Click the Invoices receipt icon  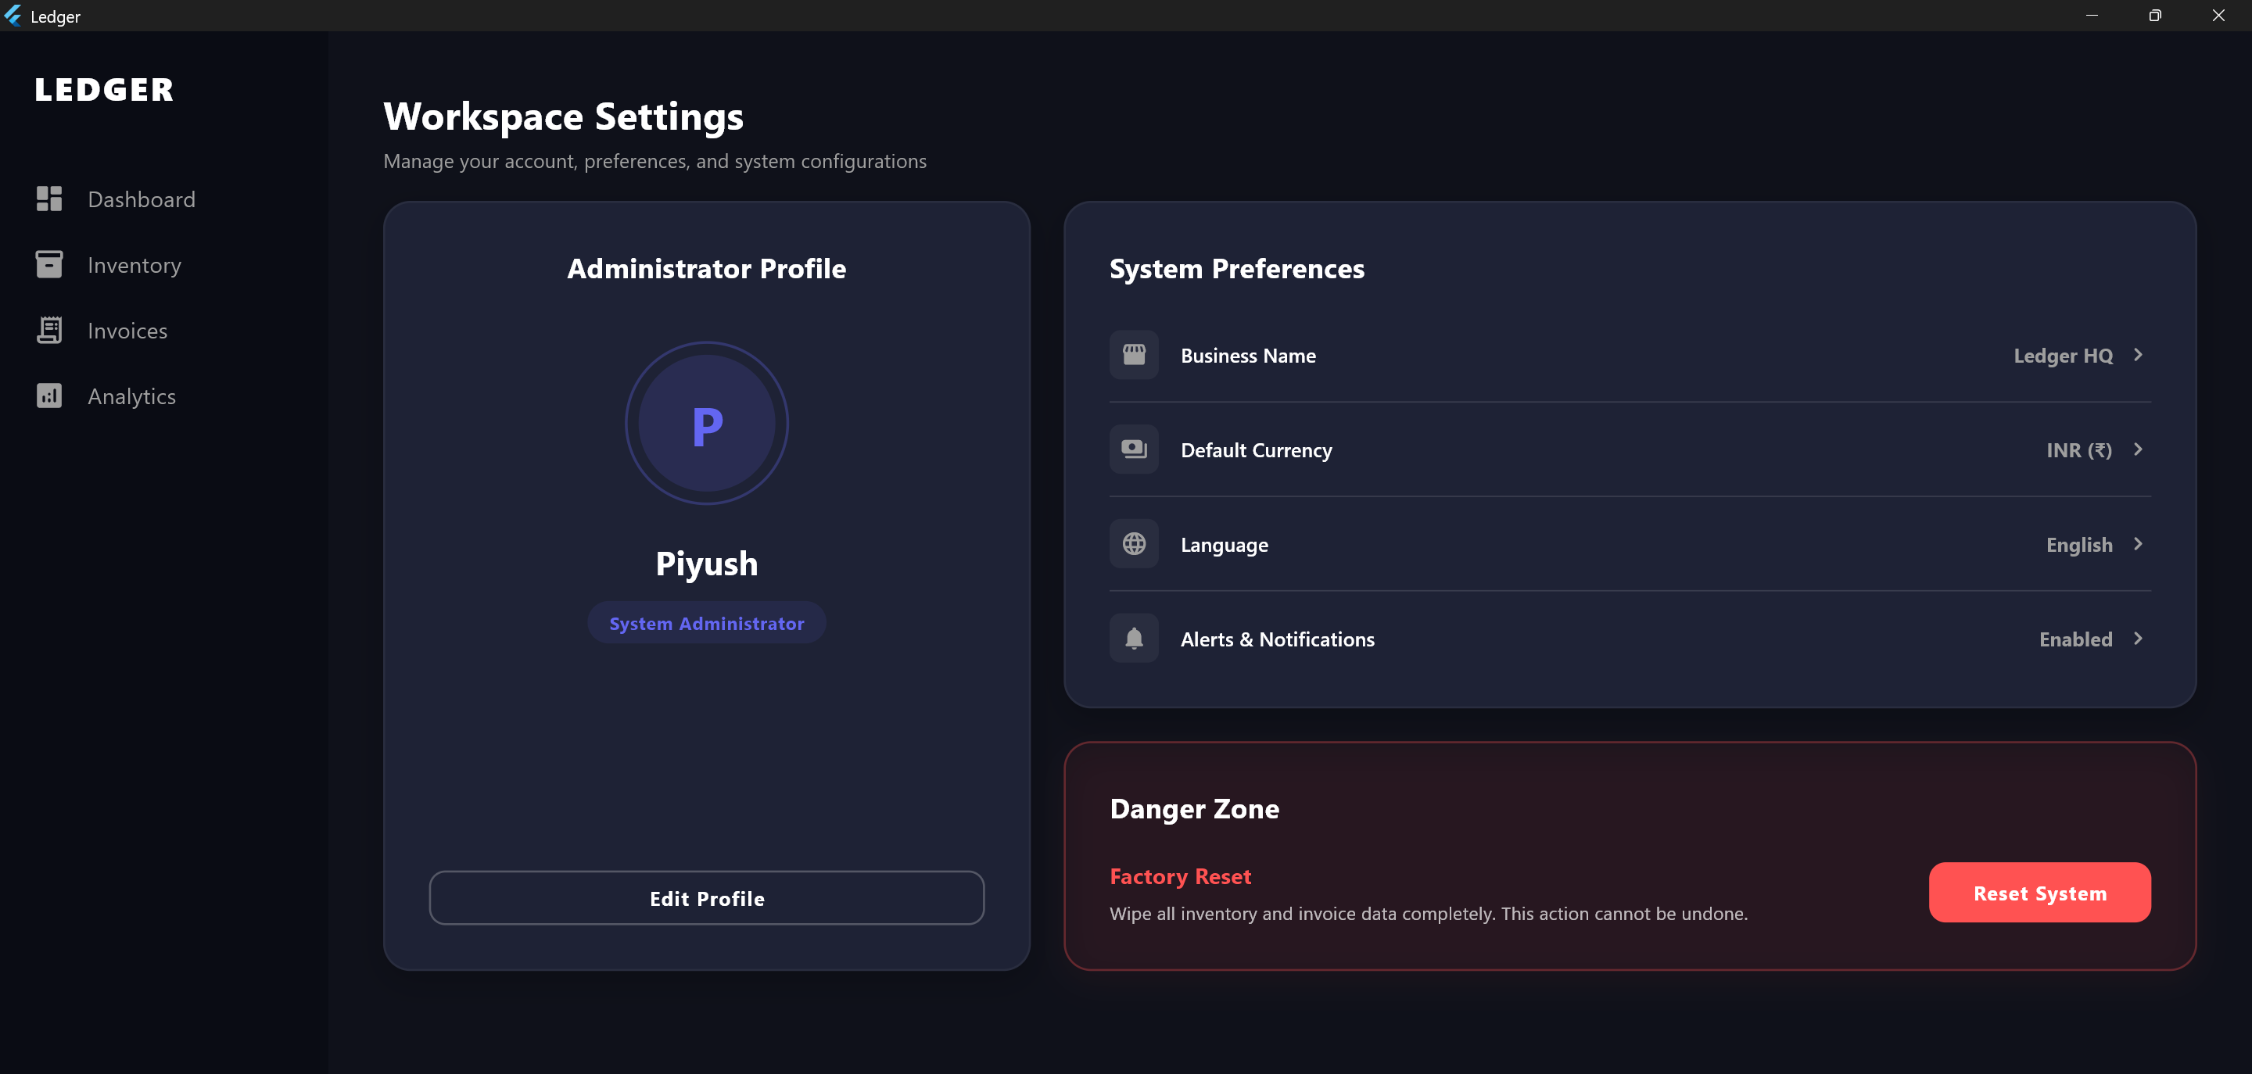pos(49,331)
